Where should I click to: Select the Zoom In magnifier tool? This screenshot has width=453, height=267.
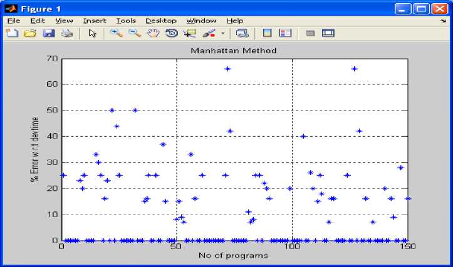pos(116,33)
